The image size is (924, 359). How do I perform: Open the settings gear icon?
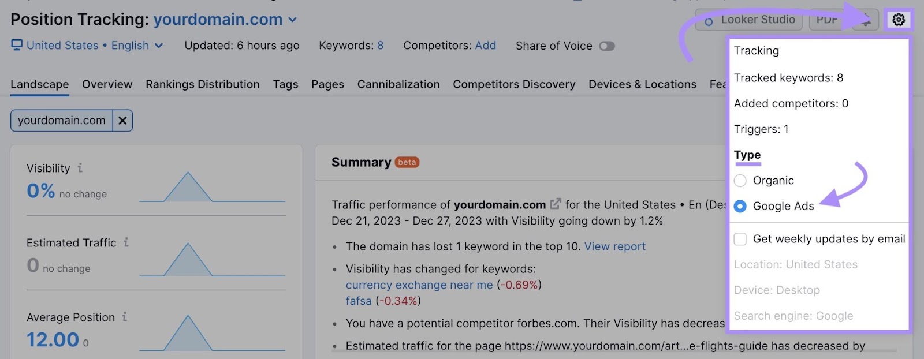click(899, 19)
